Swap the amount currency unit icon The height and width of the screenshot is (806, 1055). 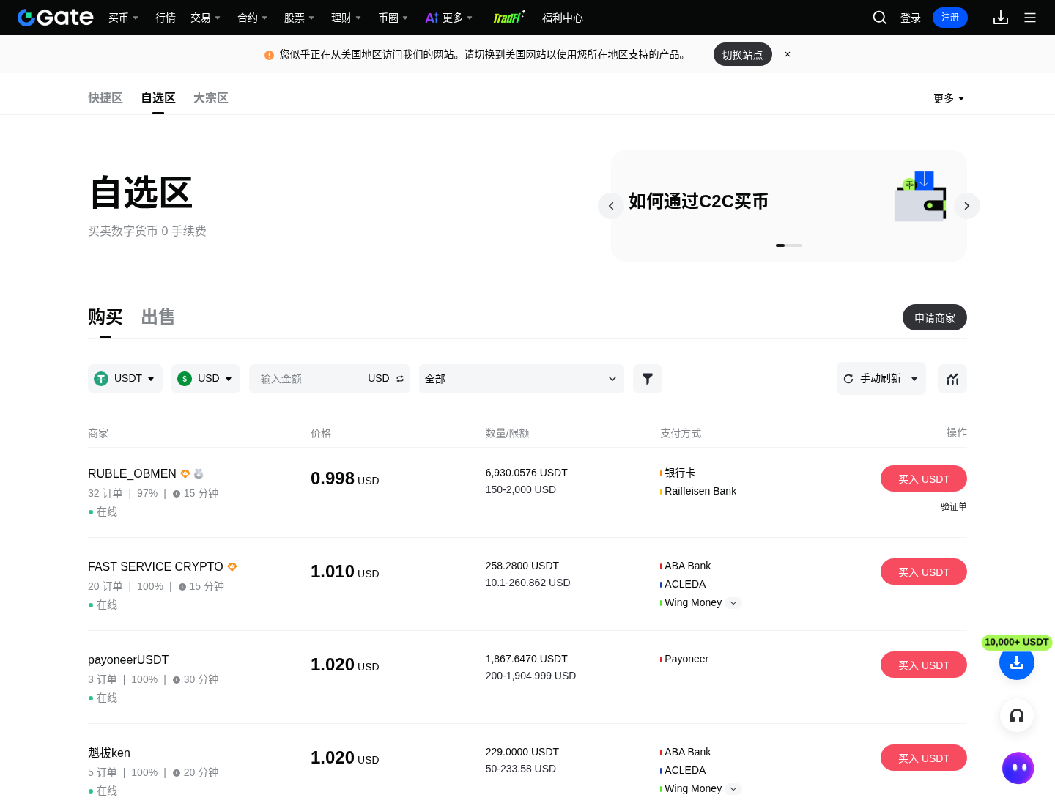pos(400,379)
